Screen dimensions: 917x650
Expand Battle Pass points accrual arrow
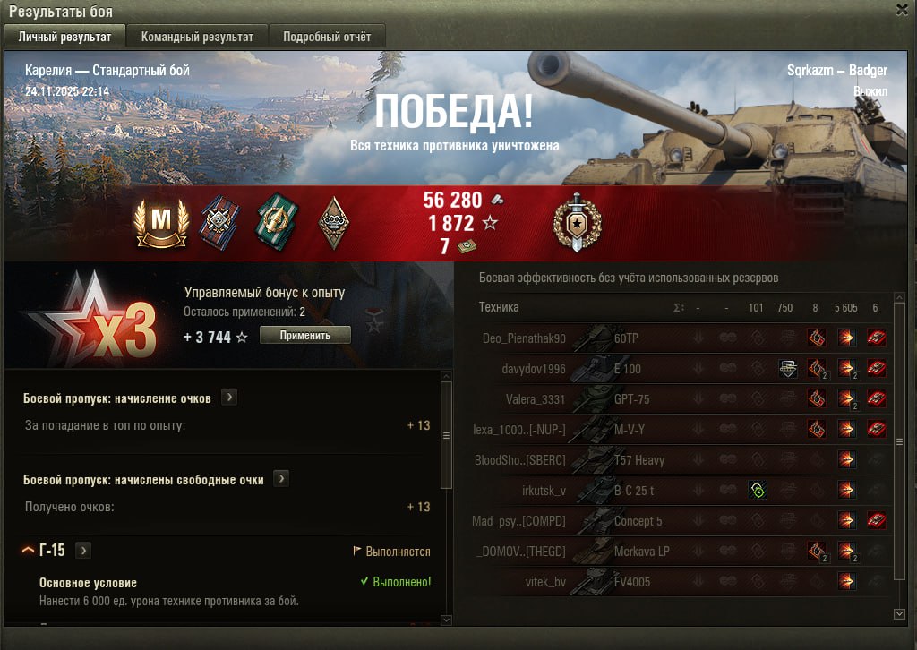tap(229, 398)
